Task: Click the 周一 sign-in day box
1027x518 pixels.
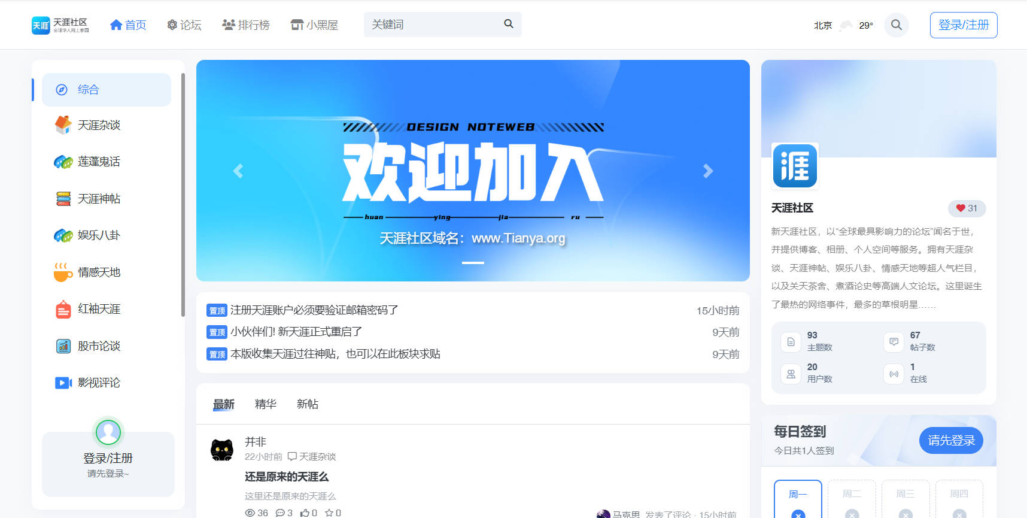Action: (798, 499)
